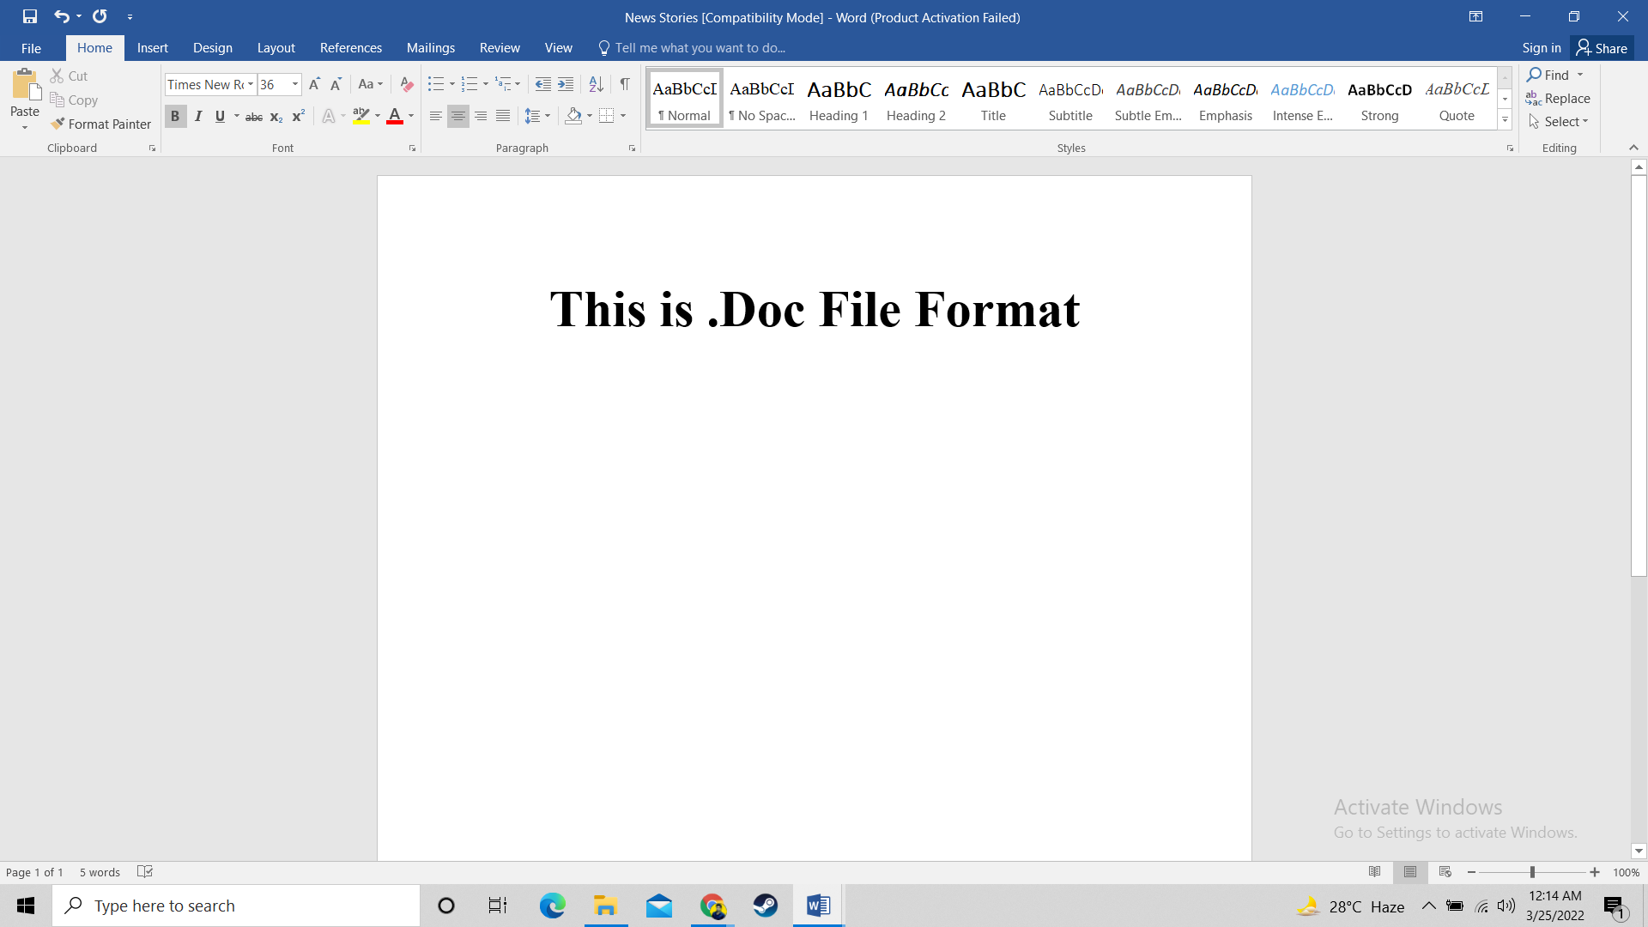The height and width of the screenshot is (927, 1648).
Task: Open Ribbon Display Options
Action: pyautogui.click(x=1476, y=16)
